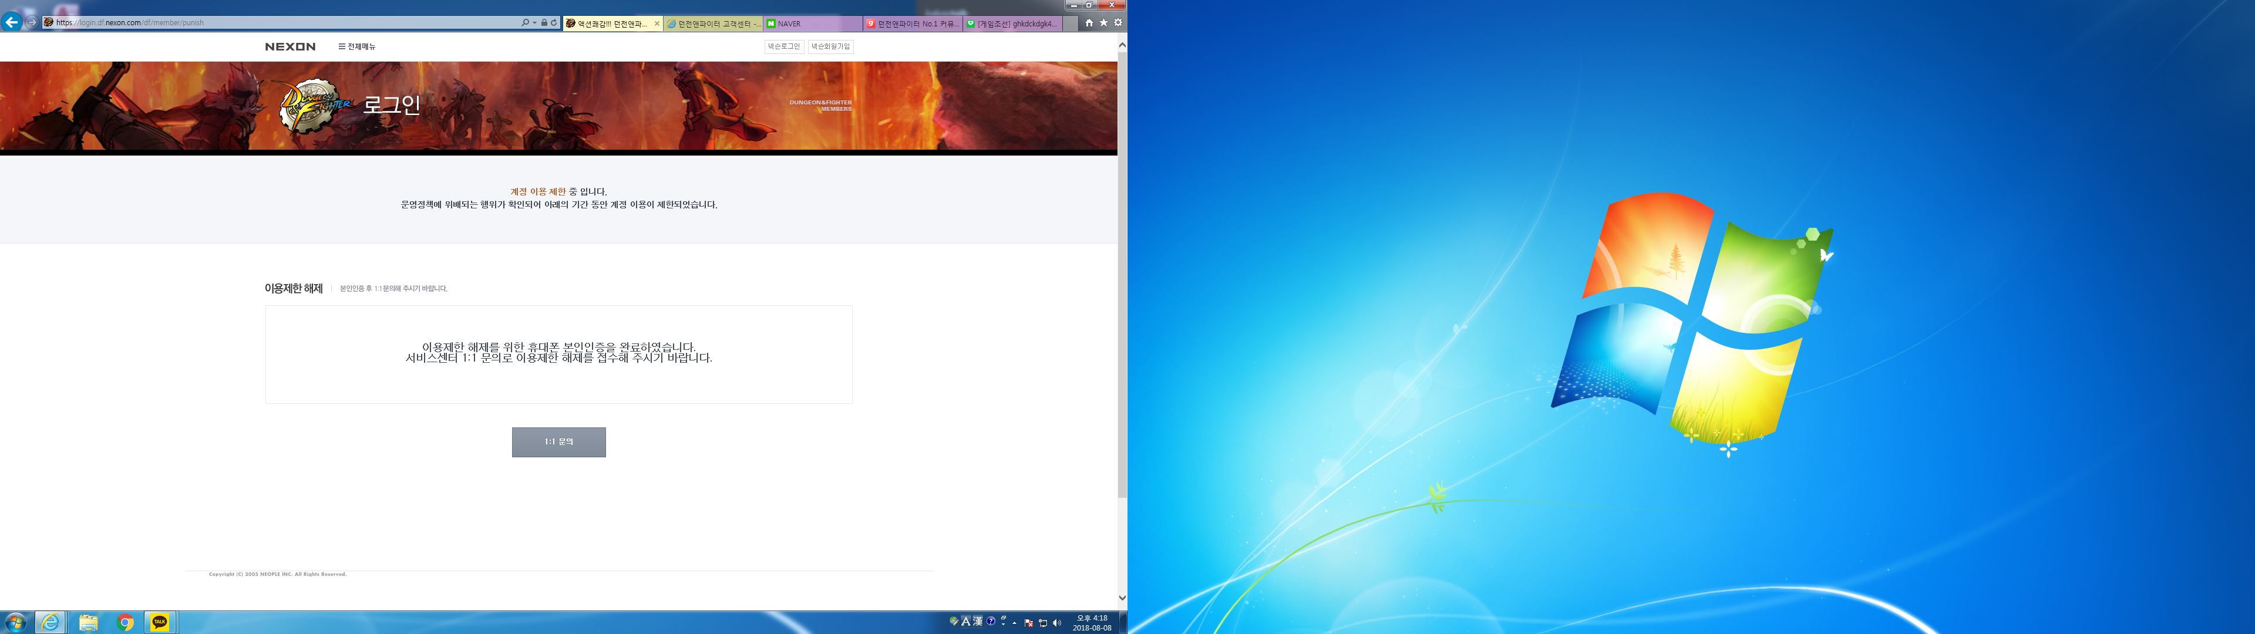
Task: Toggle the 漢 Hanja conversion button
Action: point(978,621)
